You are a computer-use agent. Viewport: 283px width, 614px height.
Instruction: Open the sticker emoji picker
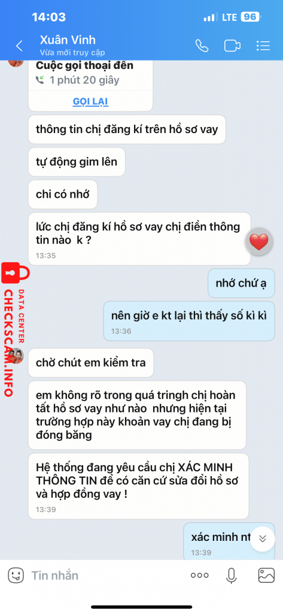16,575
